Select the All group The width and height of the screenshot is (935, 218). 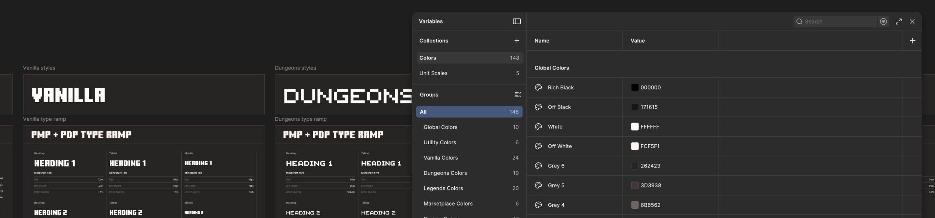tap(469, 112)
